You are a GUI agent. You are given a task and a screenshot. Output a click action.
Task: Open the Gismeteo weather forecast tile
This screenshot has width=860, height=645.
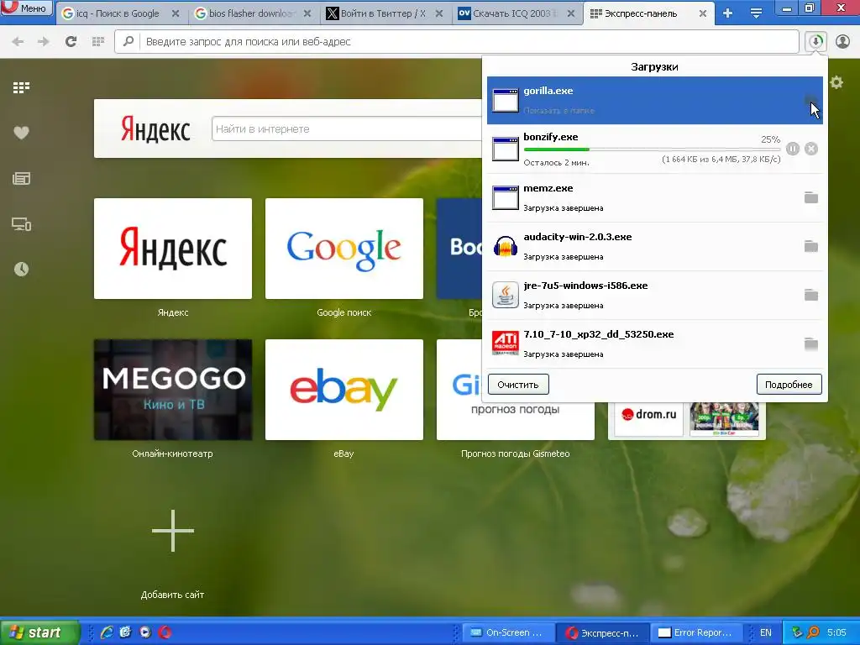click(x=515, y=421)
